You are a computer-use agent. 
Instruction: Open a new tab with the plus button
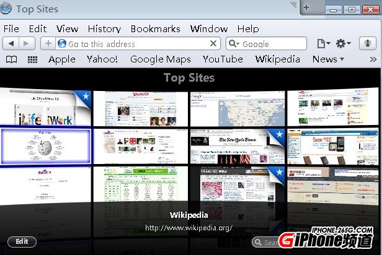[306, 7]
